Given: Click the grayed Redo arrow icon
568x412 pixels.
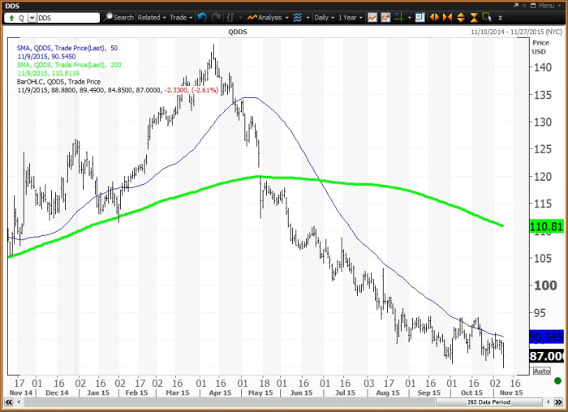Looking at the screenshot, I should tap(216, 17).
